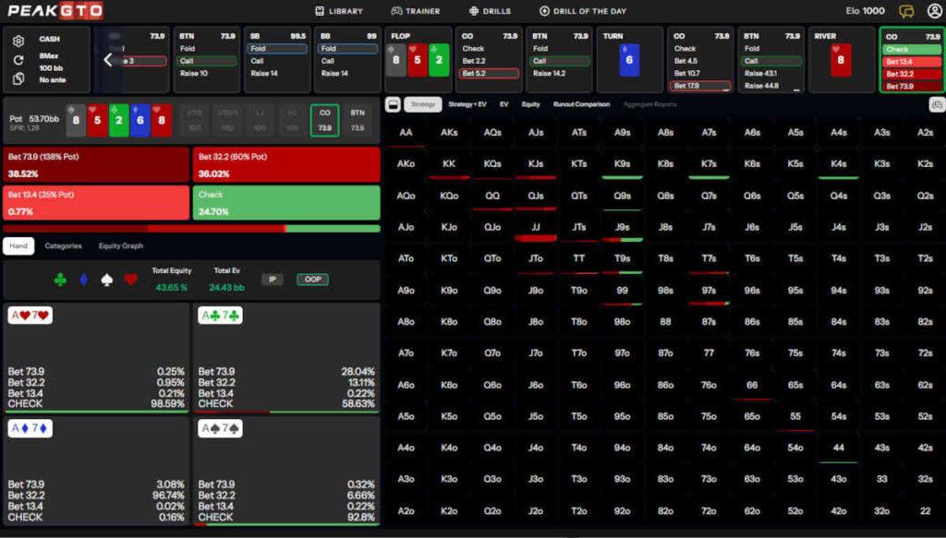Viewport: 946px width, 538px height.
Task: Select the CO 73.9 seat box
Action: 324,120
